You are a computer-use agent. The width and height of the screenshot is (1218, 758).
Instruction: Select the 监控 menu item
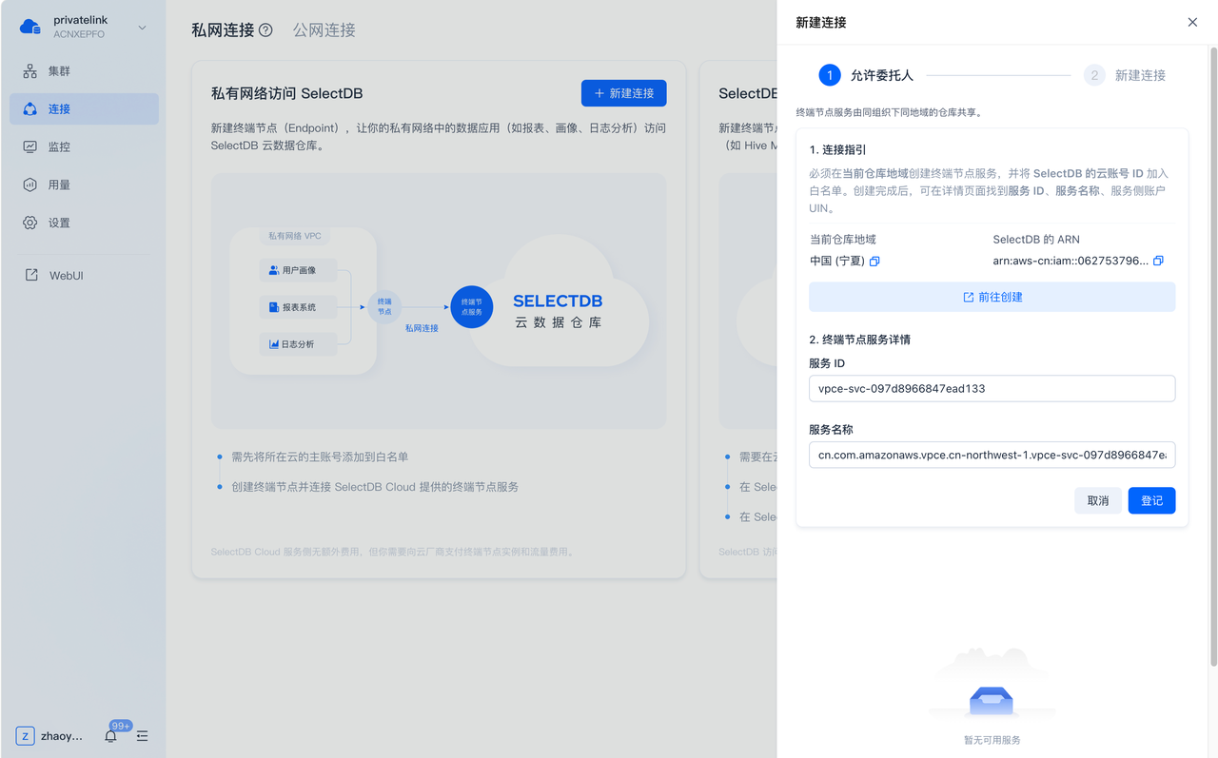click(x=84, y=147)
